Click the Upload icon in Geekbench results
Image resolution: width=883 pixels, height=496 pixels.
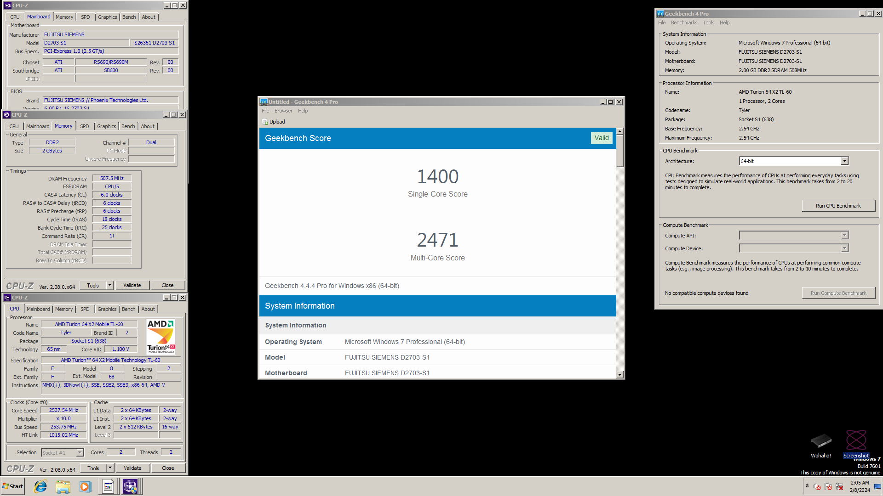[x=265, y=122]
